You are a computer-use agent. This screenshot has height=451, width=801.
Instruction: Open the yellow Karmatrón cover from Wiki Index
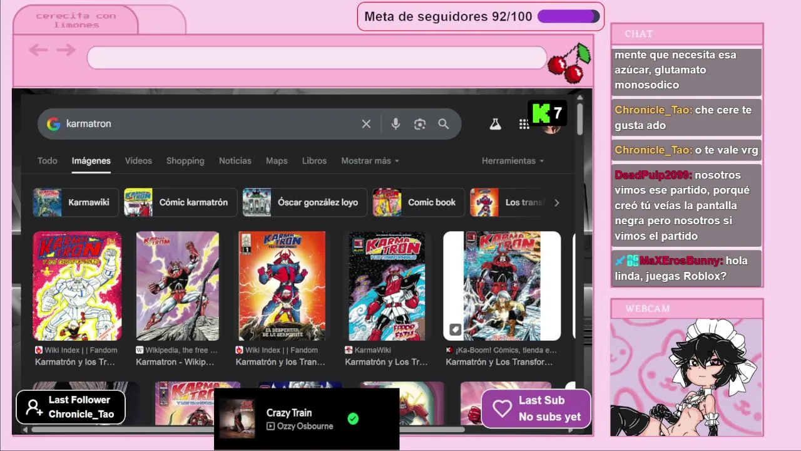tap(77, 286)
